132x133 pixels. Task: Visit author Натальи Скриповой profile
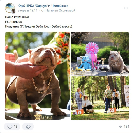coord(60,10)
